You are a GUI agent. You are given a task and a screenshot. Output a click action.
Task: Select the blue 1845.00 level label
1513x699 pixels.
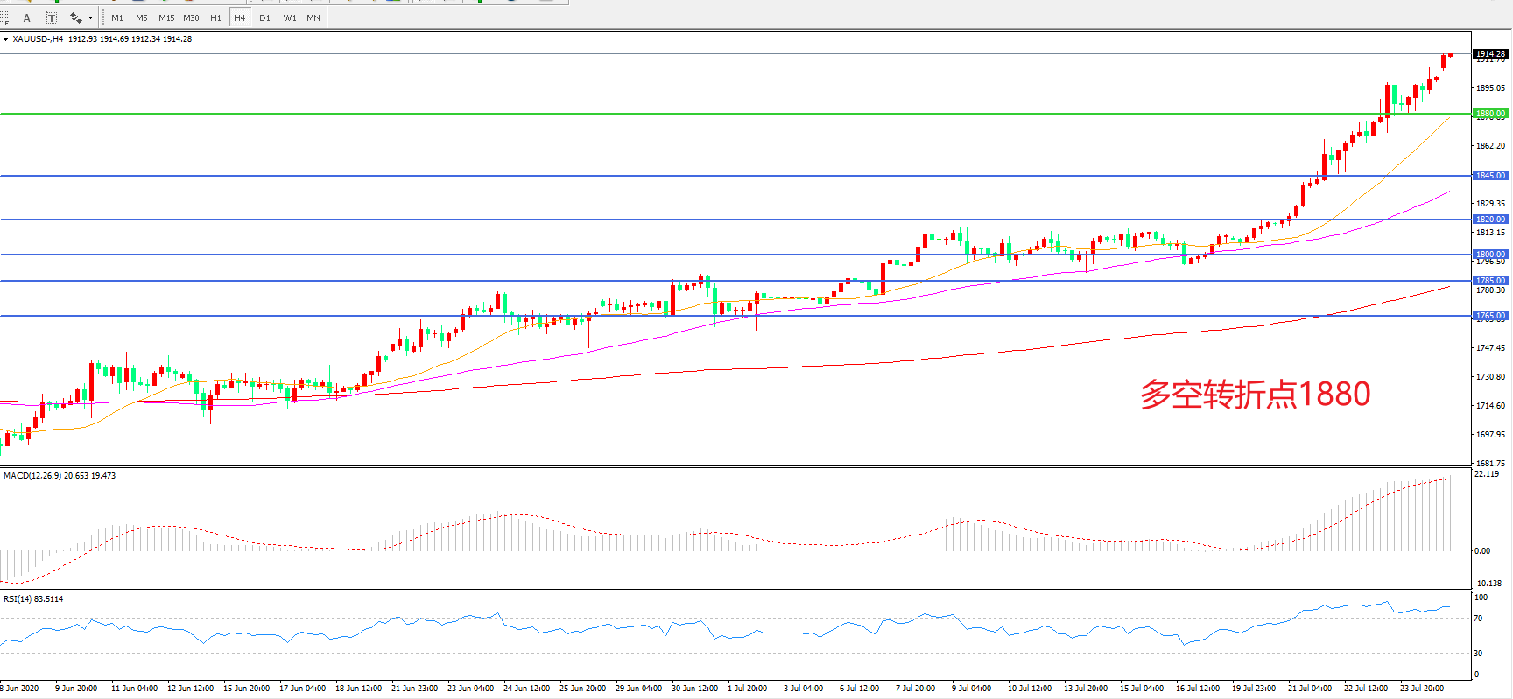(x=1490, y=176)
